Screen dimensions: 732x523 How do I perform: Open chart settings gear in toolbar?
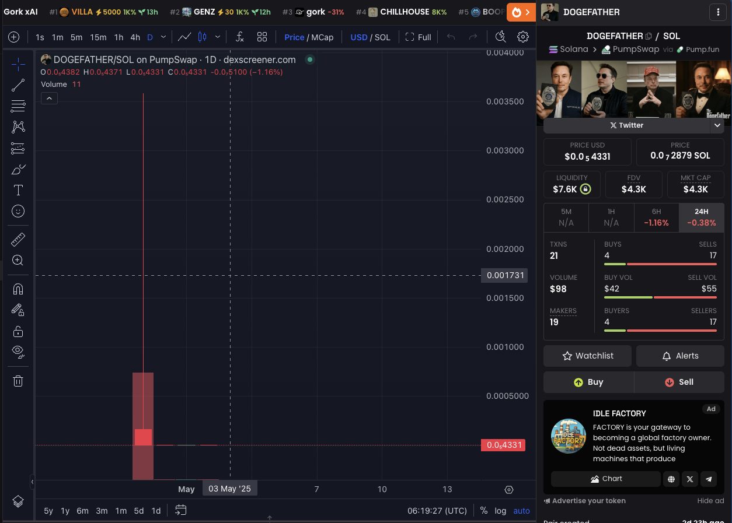tap(523, 37)
